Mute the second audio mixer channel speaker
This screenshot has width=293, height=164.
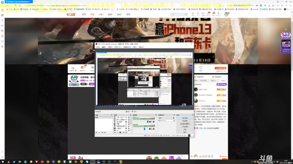tap(150, 129)
